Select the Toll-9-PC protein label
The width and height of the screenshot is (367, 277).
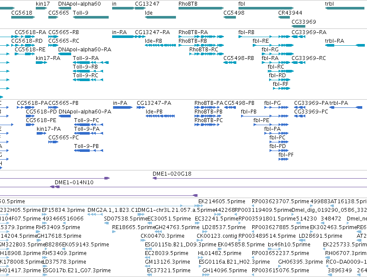(x=87, y=120)
